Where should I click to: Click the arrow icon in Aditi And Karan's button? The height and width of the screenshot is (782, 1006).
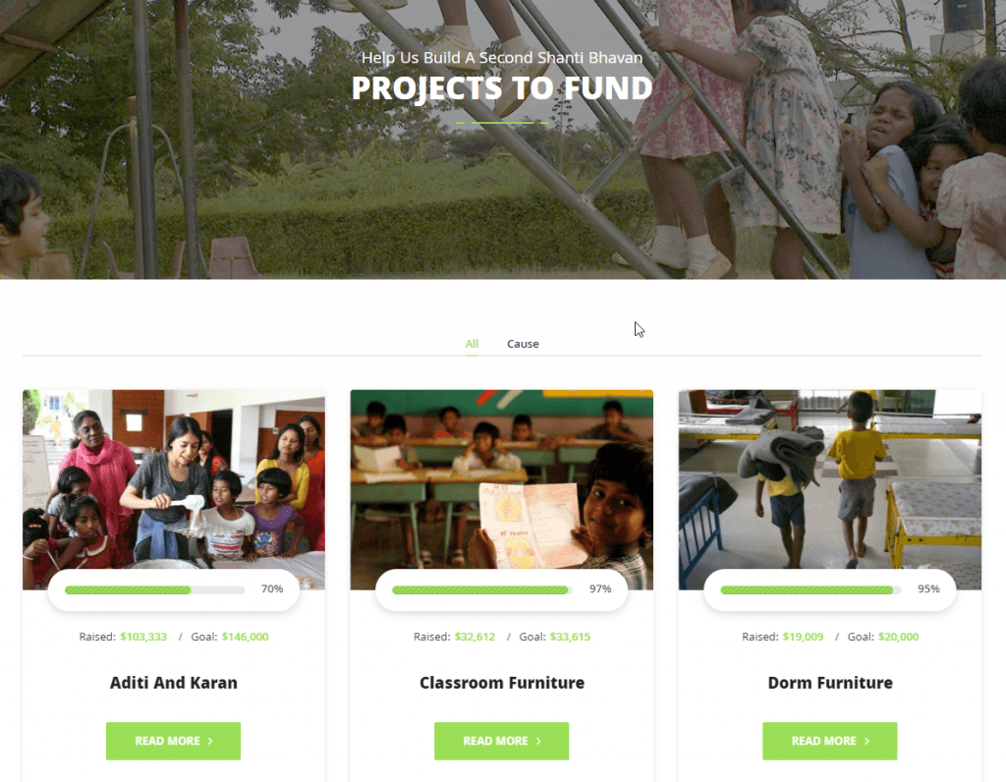(210, 741)
